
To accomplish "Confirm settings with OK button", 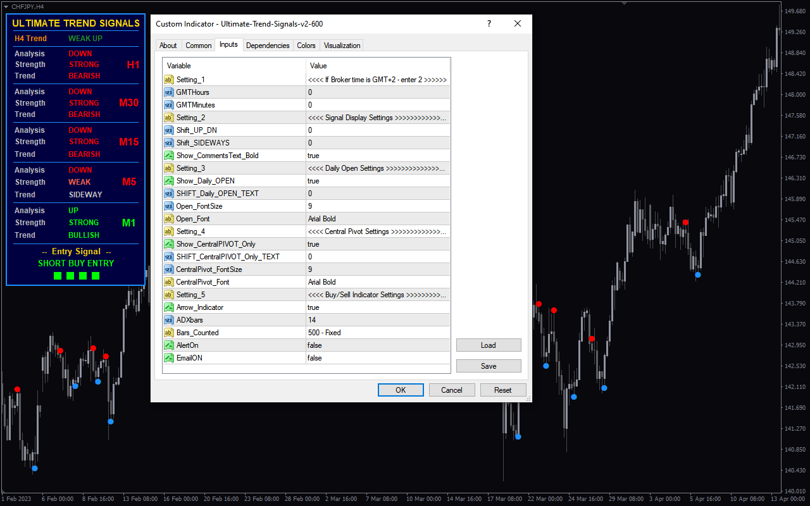I will [x=401, y=390].
